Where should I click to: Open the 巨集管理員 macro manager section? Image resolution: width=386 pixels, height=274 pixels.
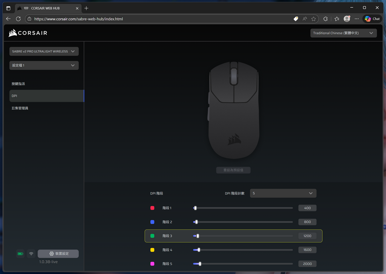tap(19, 108)
